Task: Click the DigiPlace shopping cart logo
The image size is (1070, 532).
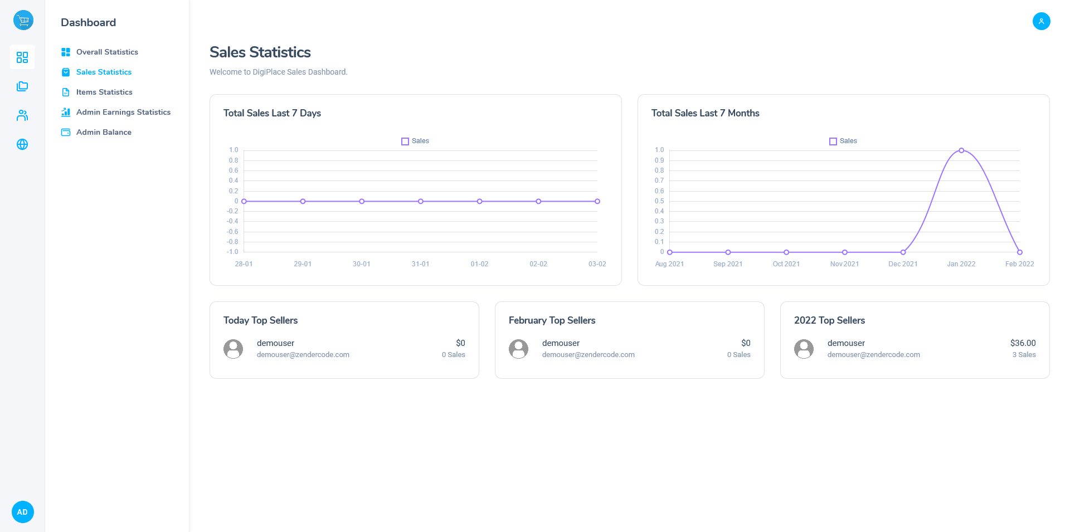Action: point(23,21)
